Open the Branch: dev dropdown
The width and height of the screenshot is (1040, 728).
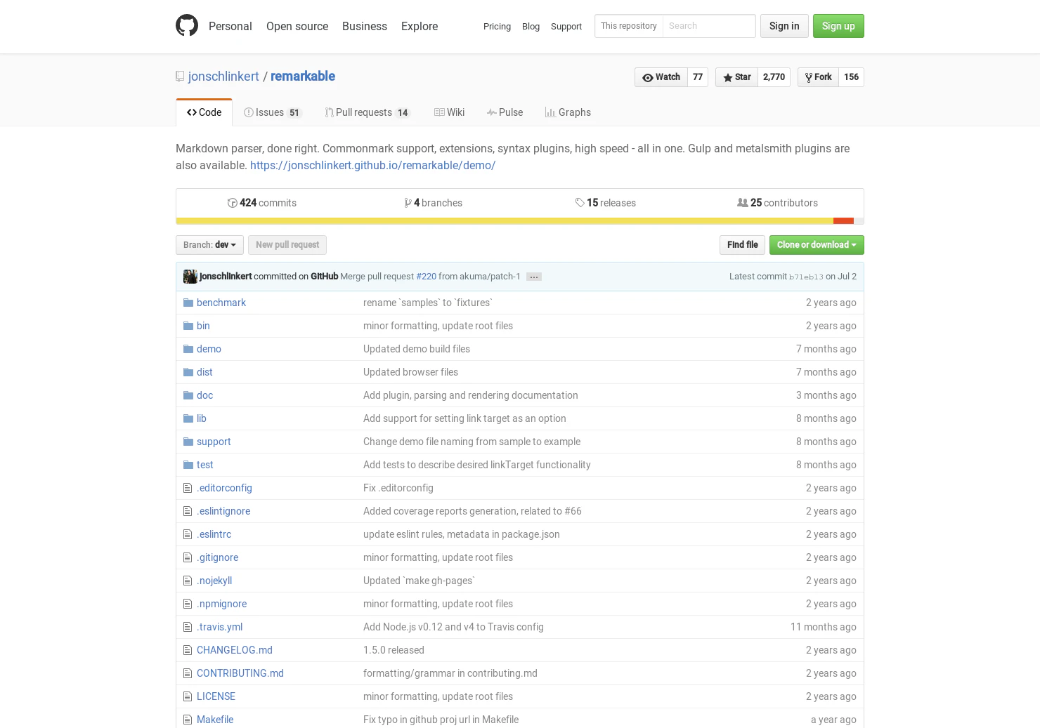point(209,245)
